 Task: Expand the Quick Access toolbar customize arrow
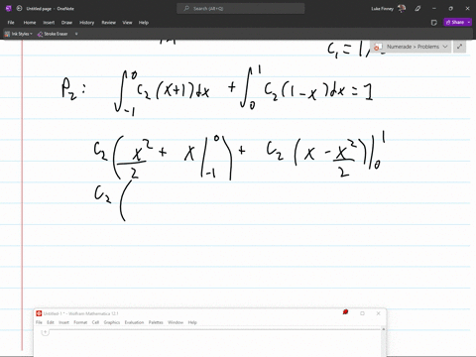pyautogui.click(x=76, y=34)
